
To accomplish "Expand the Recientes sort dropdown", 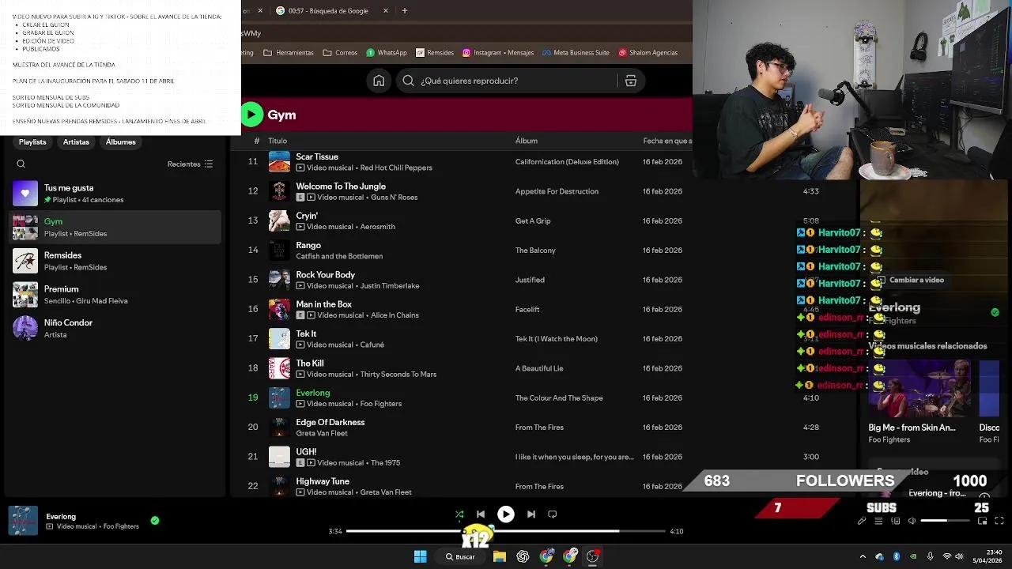I will (190, 164).
